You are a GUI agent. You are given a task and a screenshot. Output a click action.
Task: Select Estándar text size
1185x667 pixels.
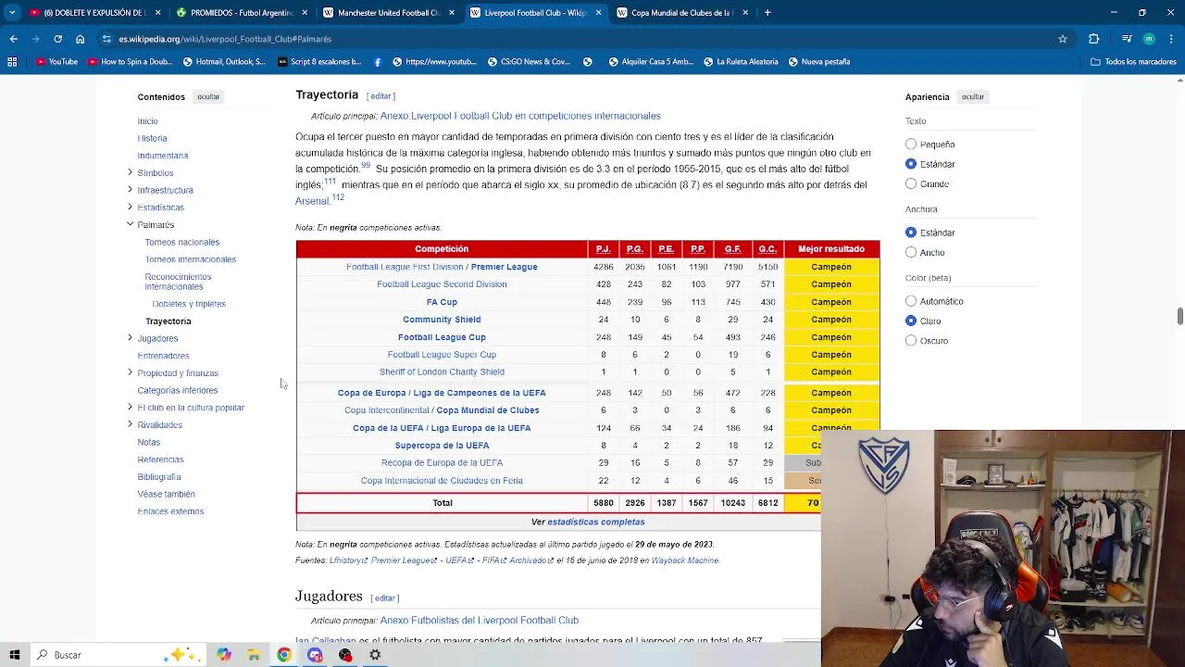click(911, 164)
